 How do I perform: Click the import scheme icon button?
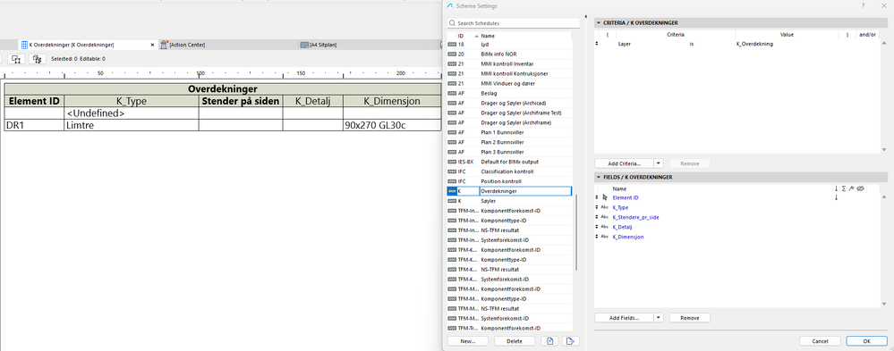[x=549, y=341]
